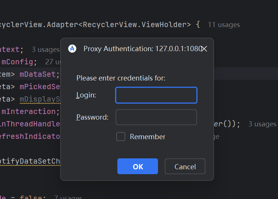Click the mConfig variable in editor

[x=17, y=62]
